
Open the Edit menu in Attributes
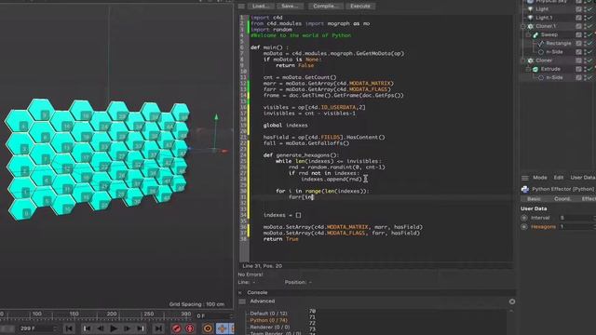coord(559,178)
